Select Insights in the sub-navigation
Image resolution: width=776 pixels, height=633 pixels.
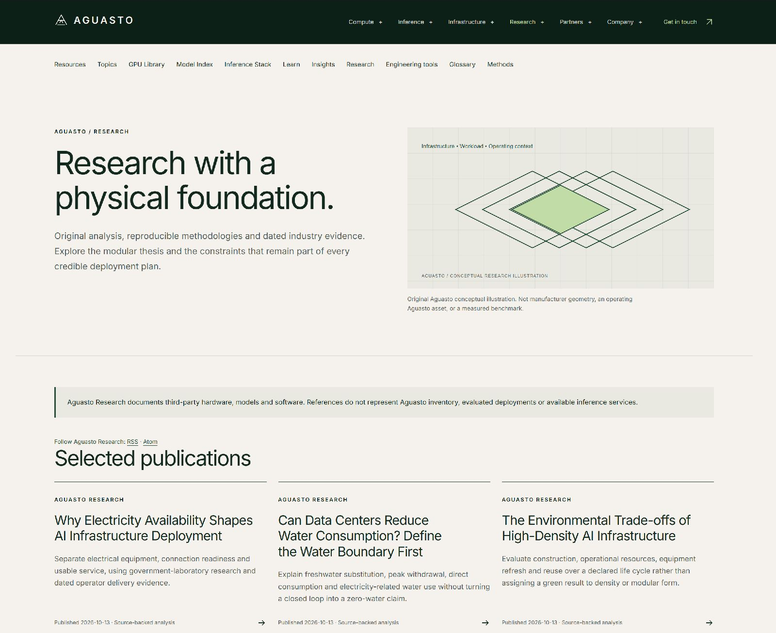pyautogui.click(x=323, y=65)
